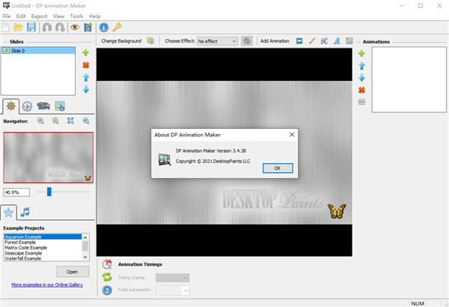This screenshot has width=449, height=307.
Task: Select the music note tab
Action: pos(25,212)
